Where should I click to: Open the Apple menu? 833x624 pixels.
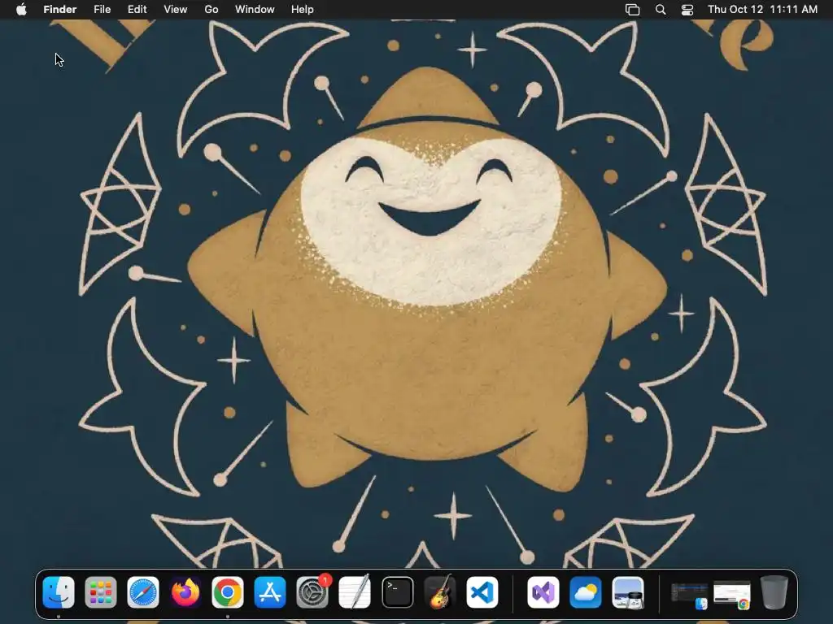pos(21,9)
